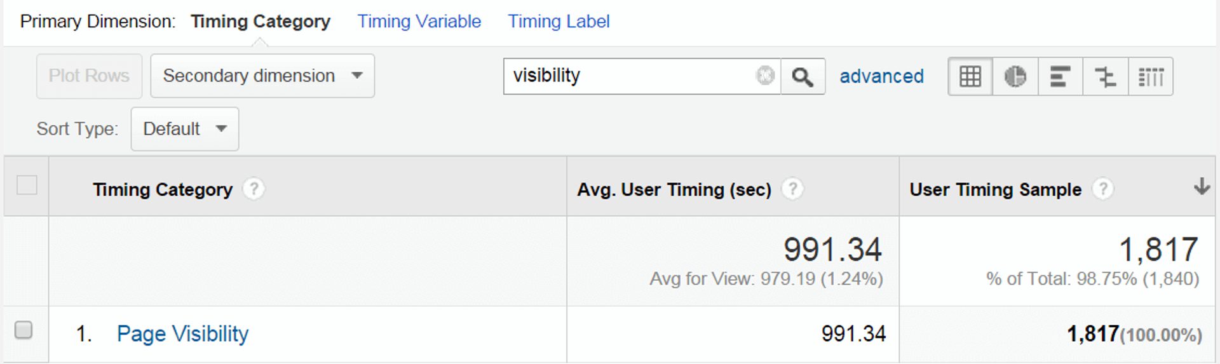
Task: Open User Timing Sample help icon
Action: pyautogui.click(x=1102, y=189)
